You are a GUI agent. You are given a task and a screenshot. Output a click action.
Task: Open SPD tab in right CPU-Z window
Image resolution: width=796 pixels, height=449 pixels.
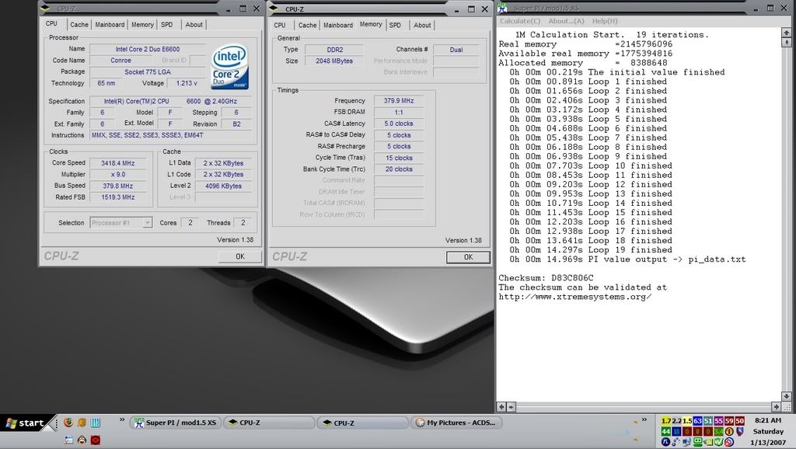point(395,25)
